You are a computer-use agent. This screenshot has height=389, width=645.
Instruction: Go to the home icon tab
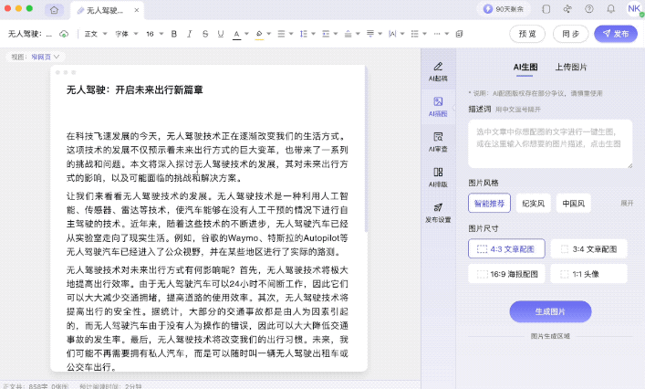(x=53, y=10)
